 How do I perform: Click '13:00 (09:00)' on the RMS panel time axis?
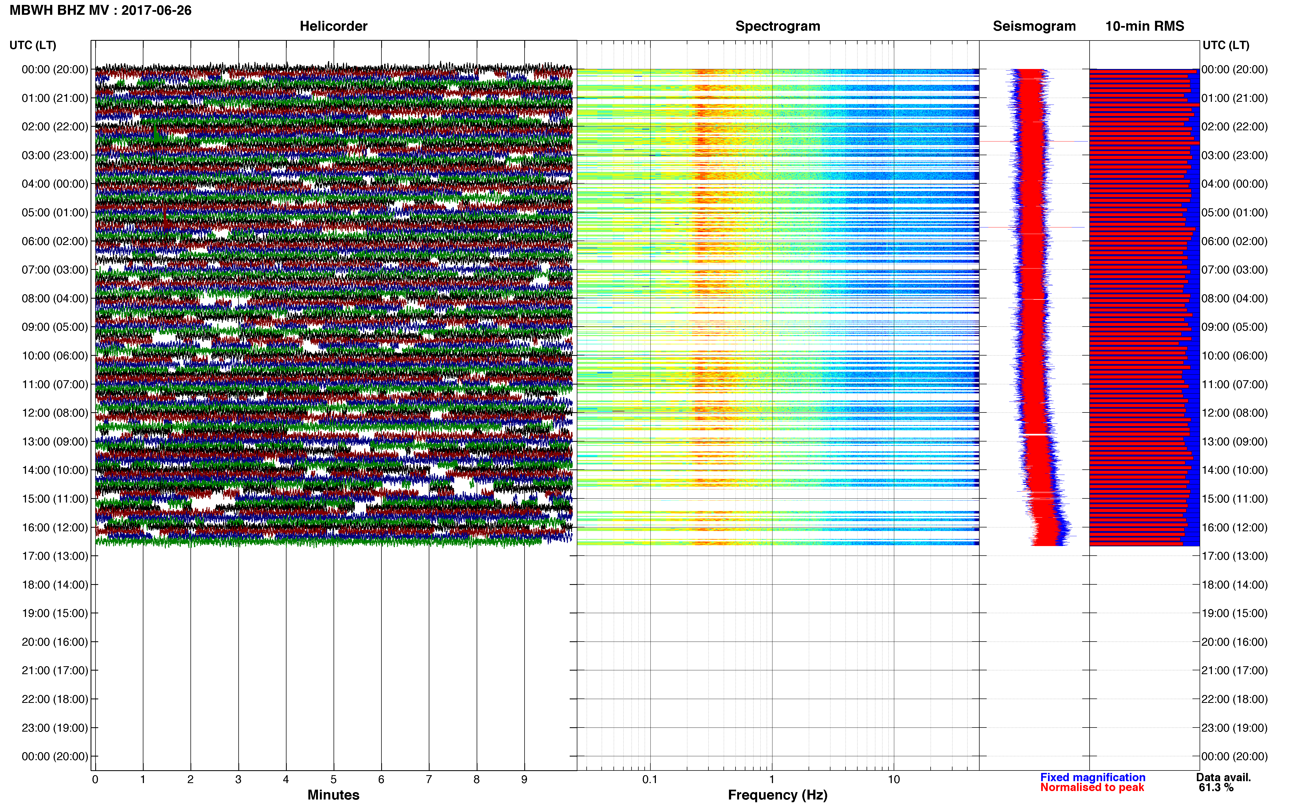[1234, 441]
